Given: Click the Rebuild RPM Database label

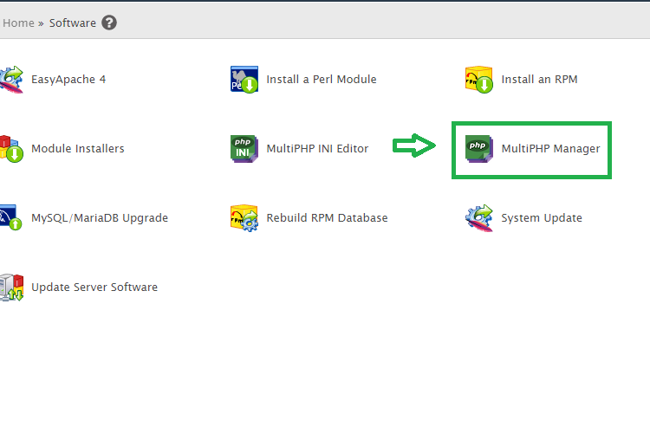Looking at the screenshot, I should 327,217.
